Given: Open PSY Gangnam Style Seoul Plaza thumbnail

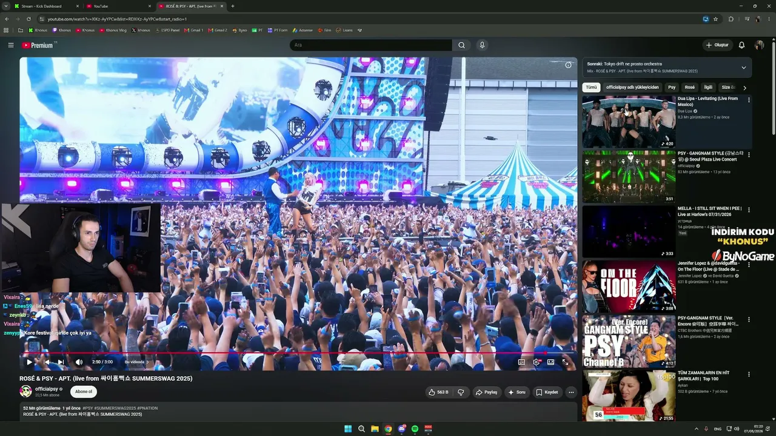Looking at the screenshot, I should [x=629, y=177].
